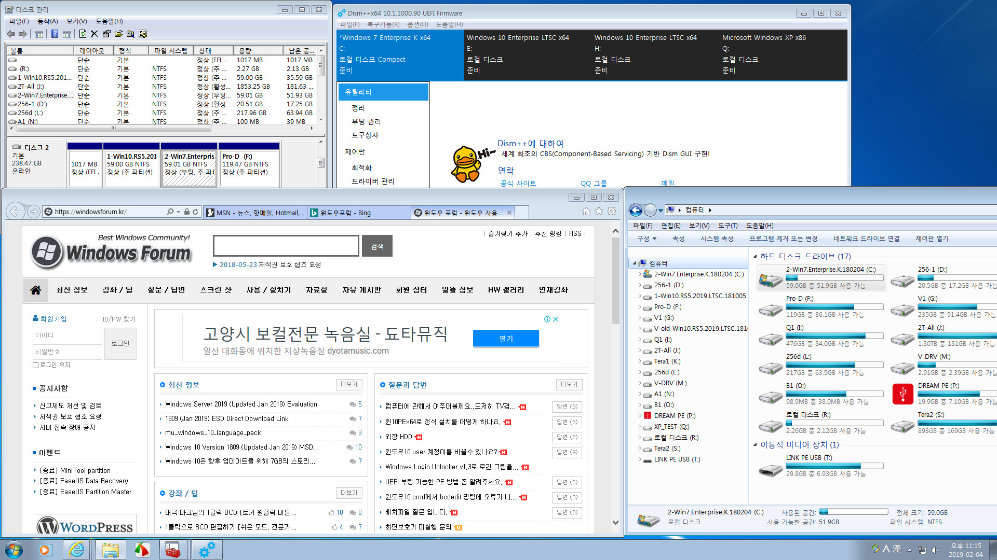
Task: Click the Windows Forum search text box
Action: [286, 246]
